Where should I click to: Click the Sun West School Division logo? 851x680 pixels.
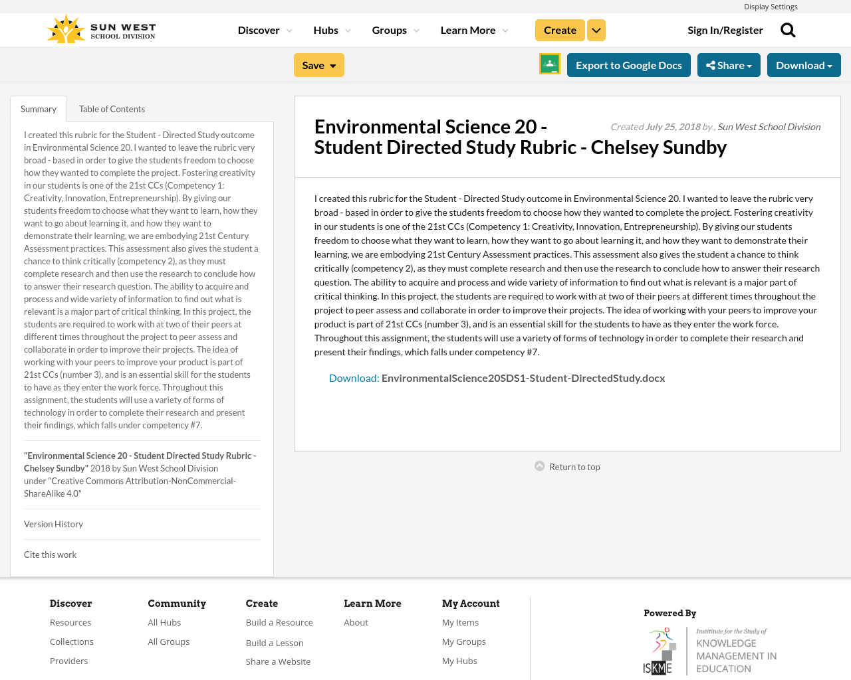[100, 27]
